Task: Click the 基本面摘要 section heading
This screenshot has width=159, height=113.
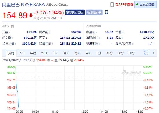Action: (93, 26)
